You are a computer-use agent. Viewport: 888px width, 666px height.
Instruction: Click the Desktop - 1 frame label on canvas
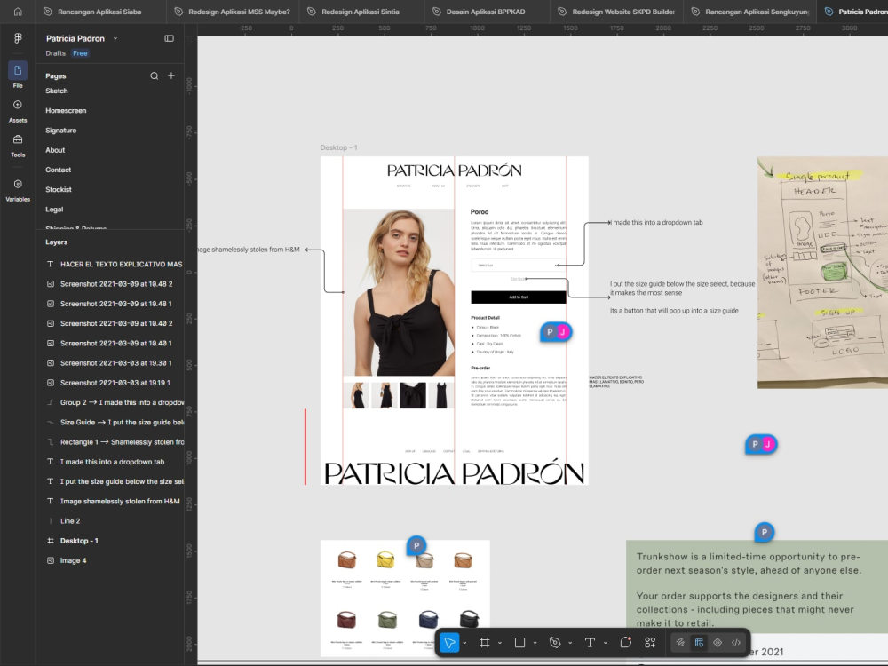(x=338, y=147)
